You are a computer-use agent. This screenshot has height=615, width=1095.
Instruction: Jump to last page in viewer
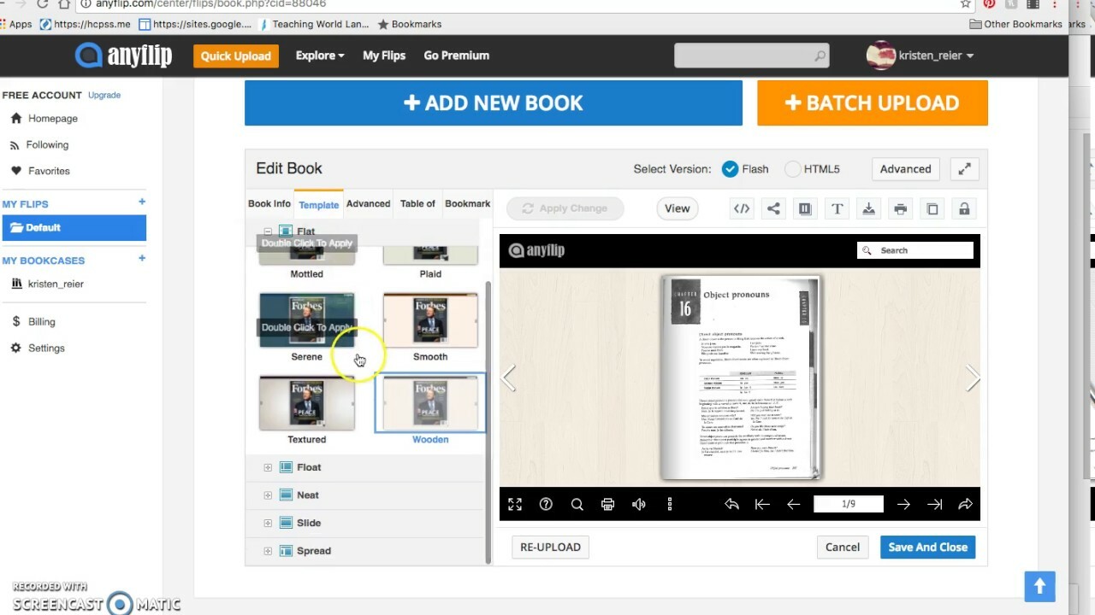tap(934, 505)
